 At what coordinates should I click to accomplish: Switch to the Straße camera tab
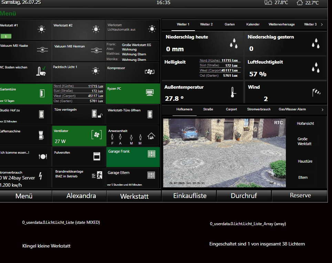(x=208, y=109)
